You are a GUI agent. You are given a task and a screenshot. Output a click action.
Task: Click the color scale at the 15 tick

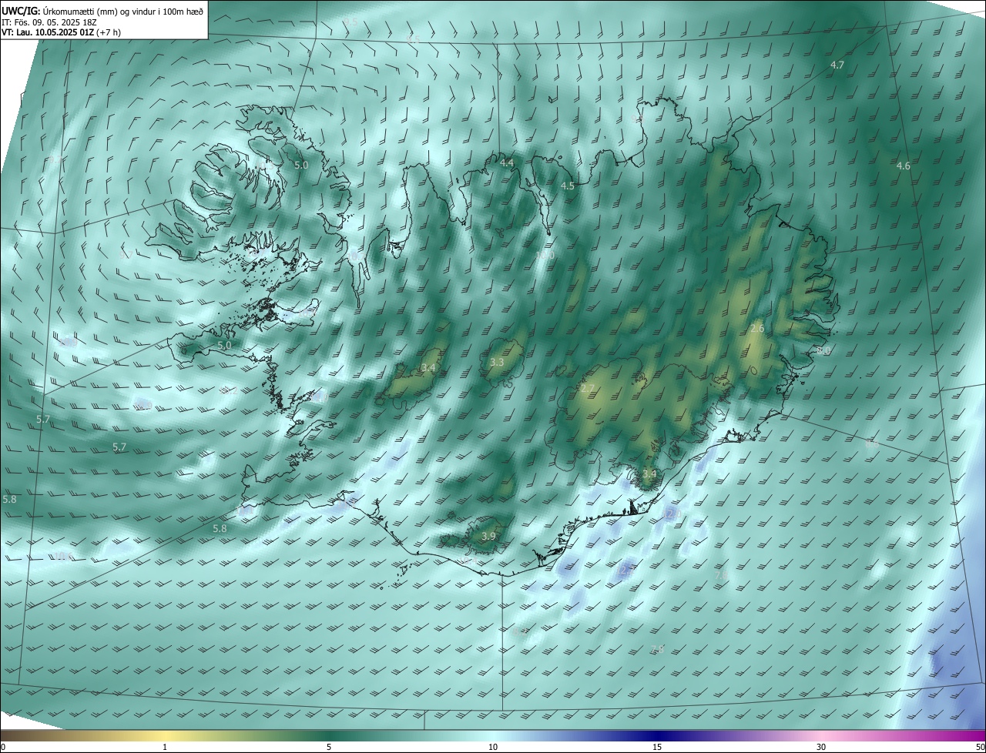tap(657, 747)
